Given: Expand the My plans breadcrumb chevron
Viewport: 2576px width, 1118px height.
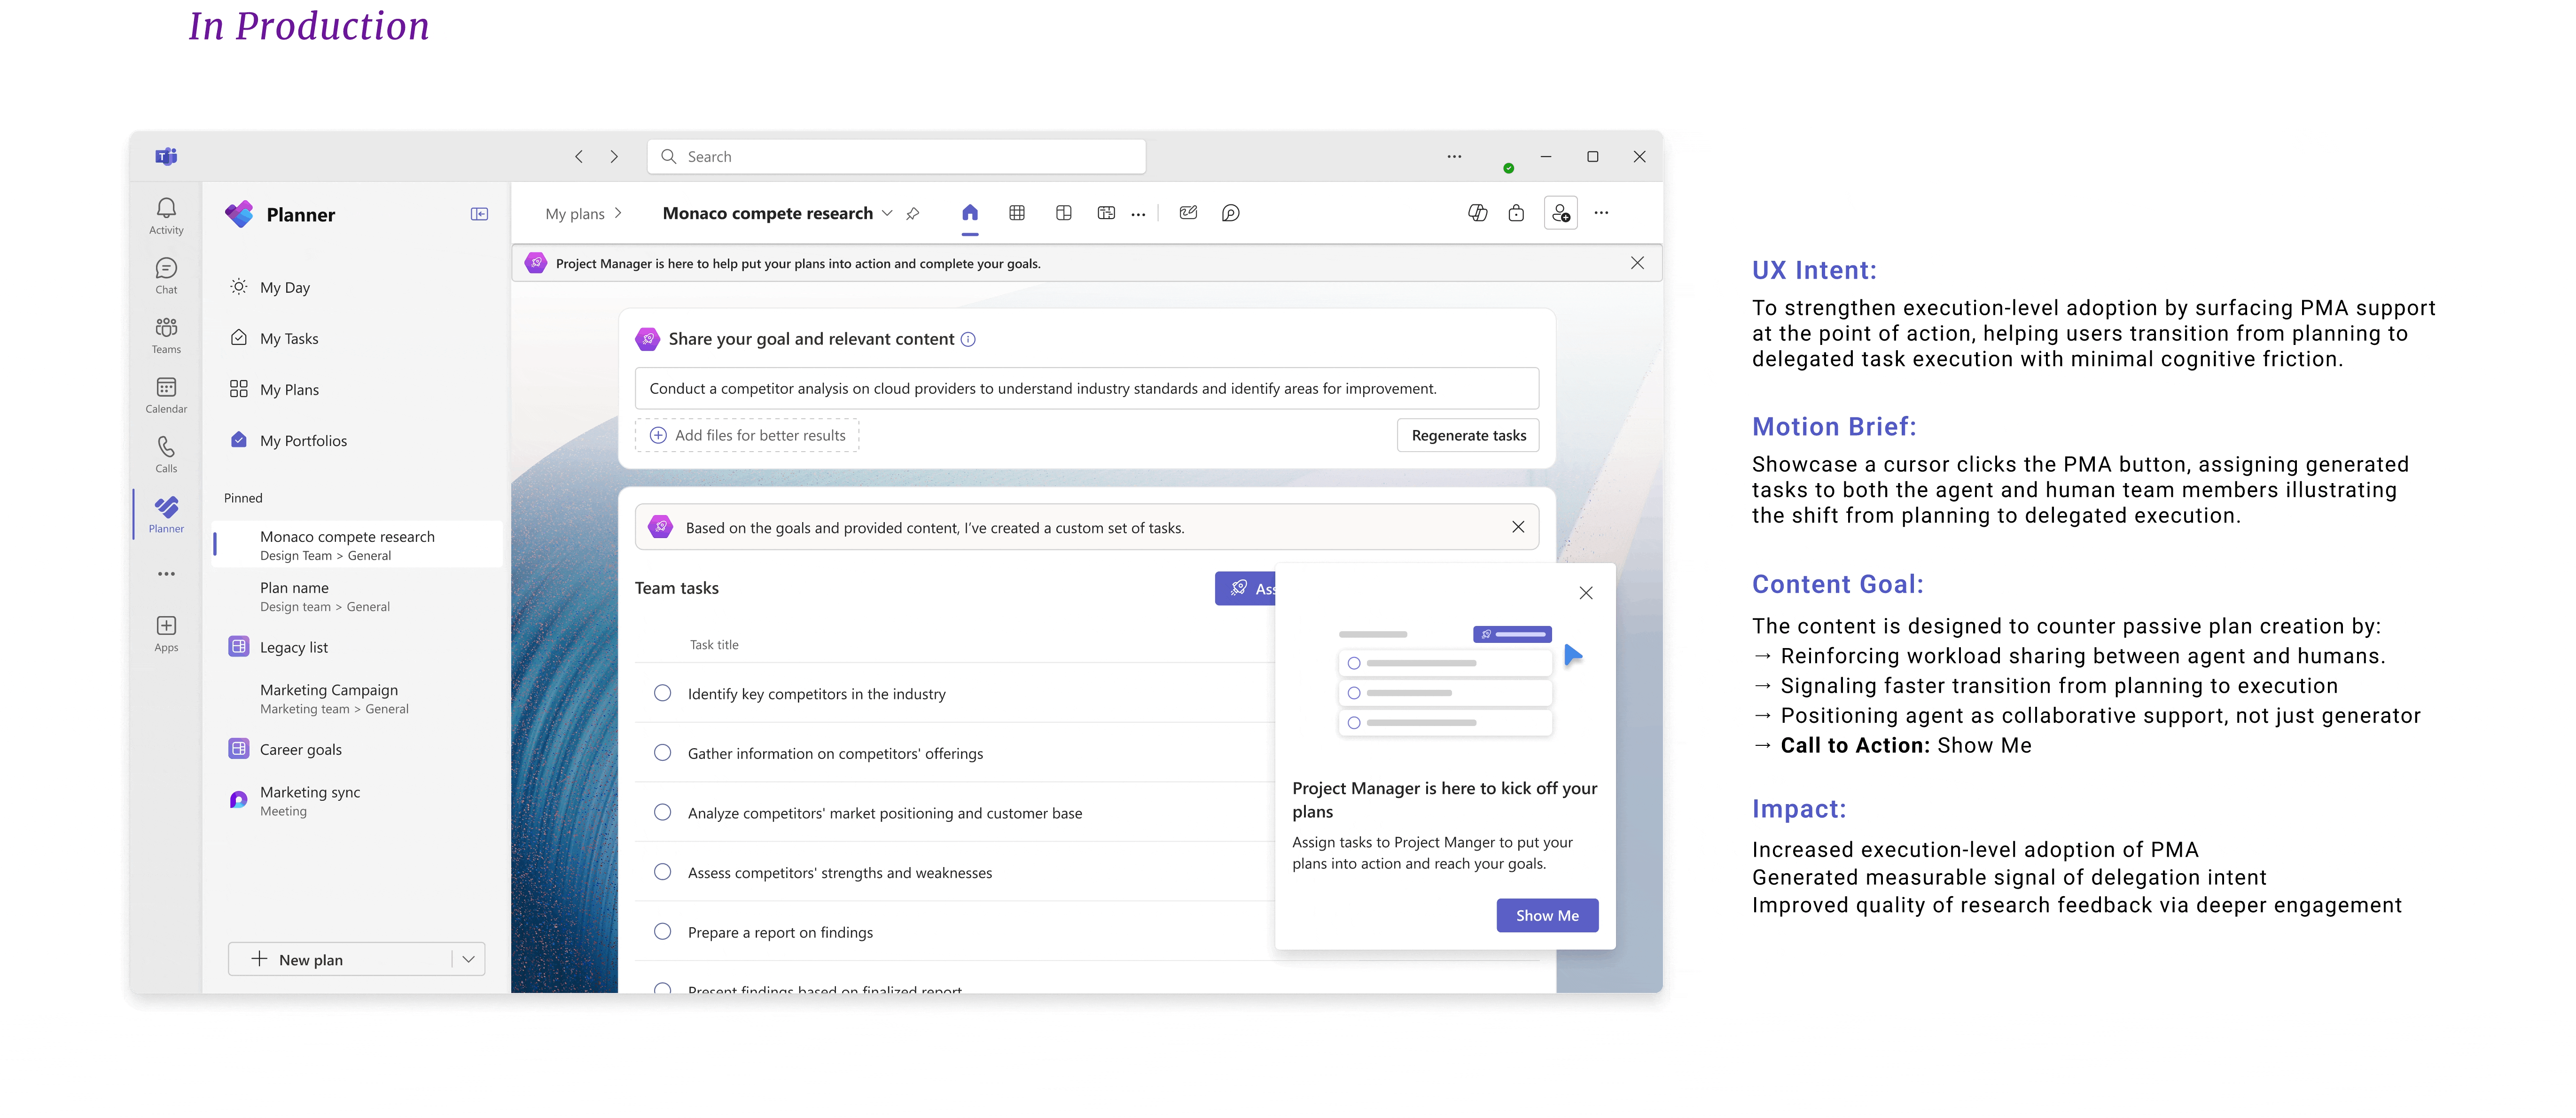Looking at the screenshot, I should (619, 213).
